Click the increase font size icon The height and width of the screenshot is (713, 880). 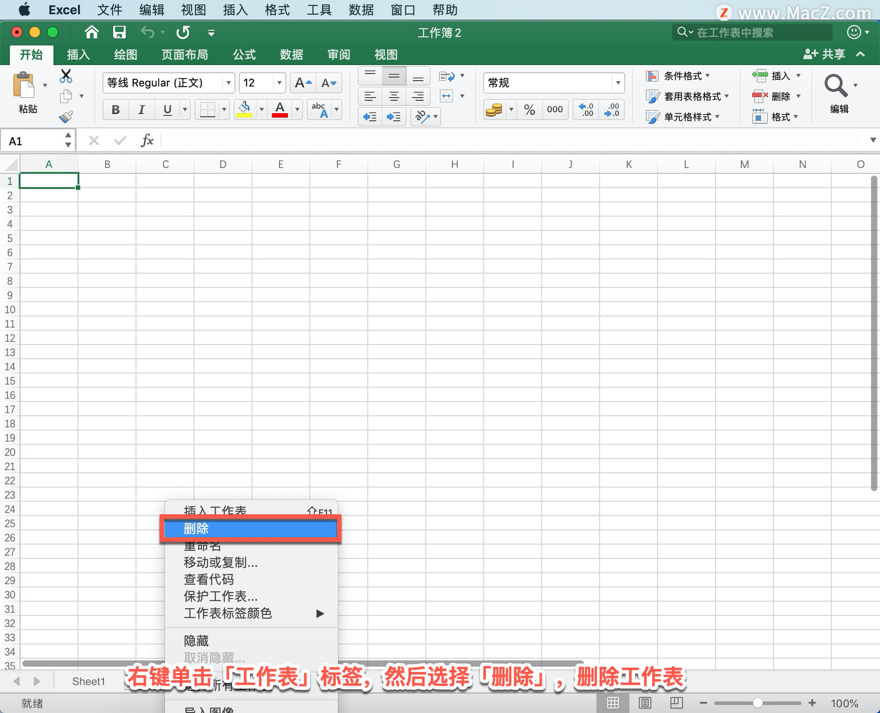pyautogui.click(x=302, y=83)
